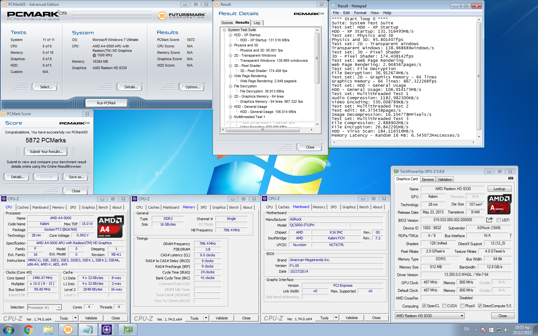Switch to the Validation tab in GPU-Z
Viewport: 538px width, 336px height.
click(445, 180)
